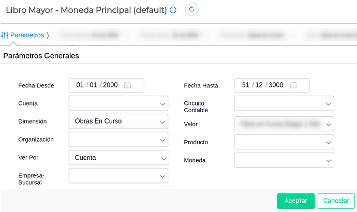Expand the Valor dropdown
This screenshot has width=357, height=212.
pyautogui.click(x=284, y=124)
